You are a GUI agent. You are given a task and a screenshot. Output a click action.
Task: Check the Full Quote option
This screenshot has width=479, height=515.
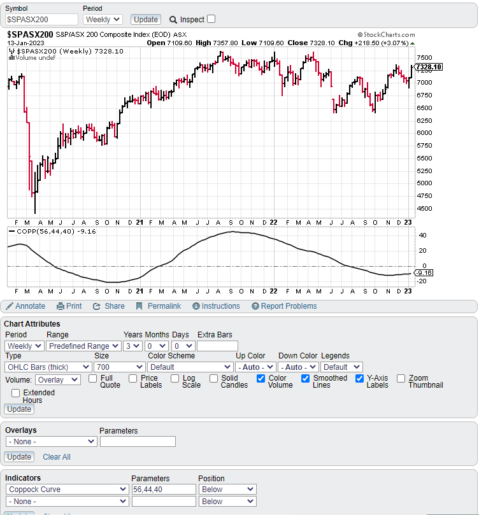point(92,378)
